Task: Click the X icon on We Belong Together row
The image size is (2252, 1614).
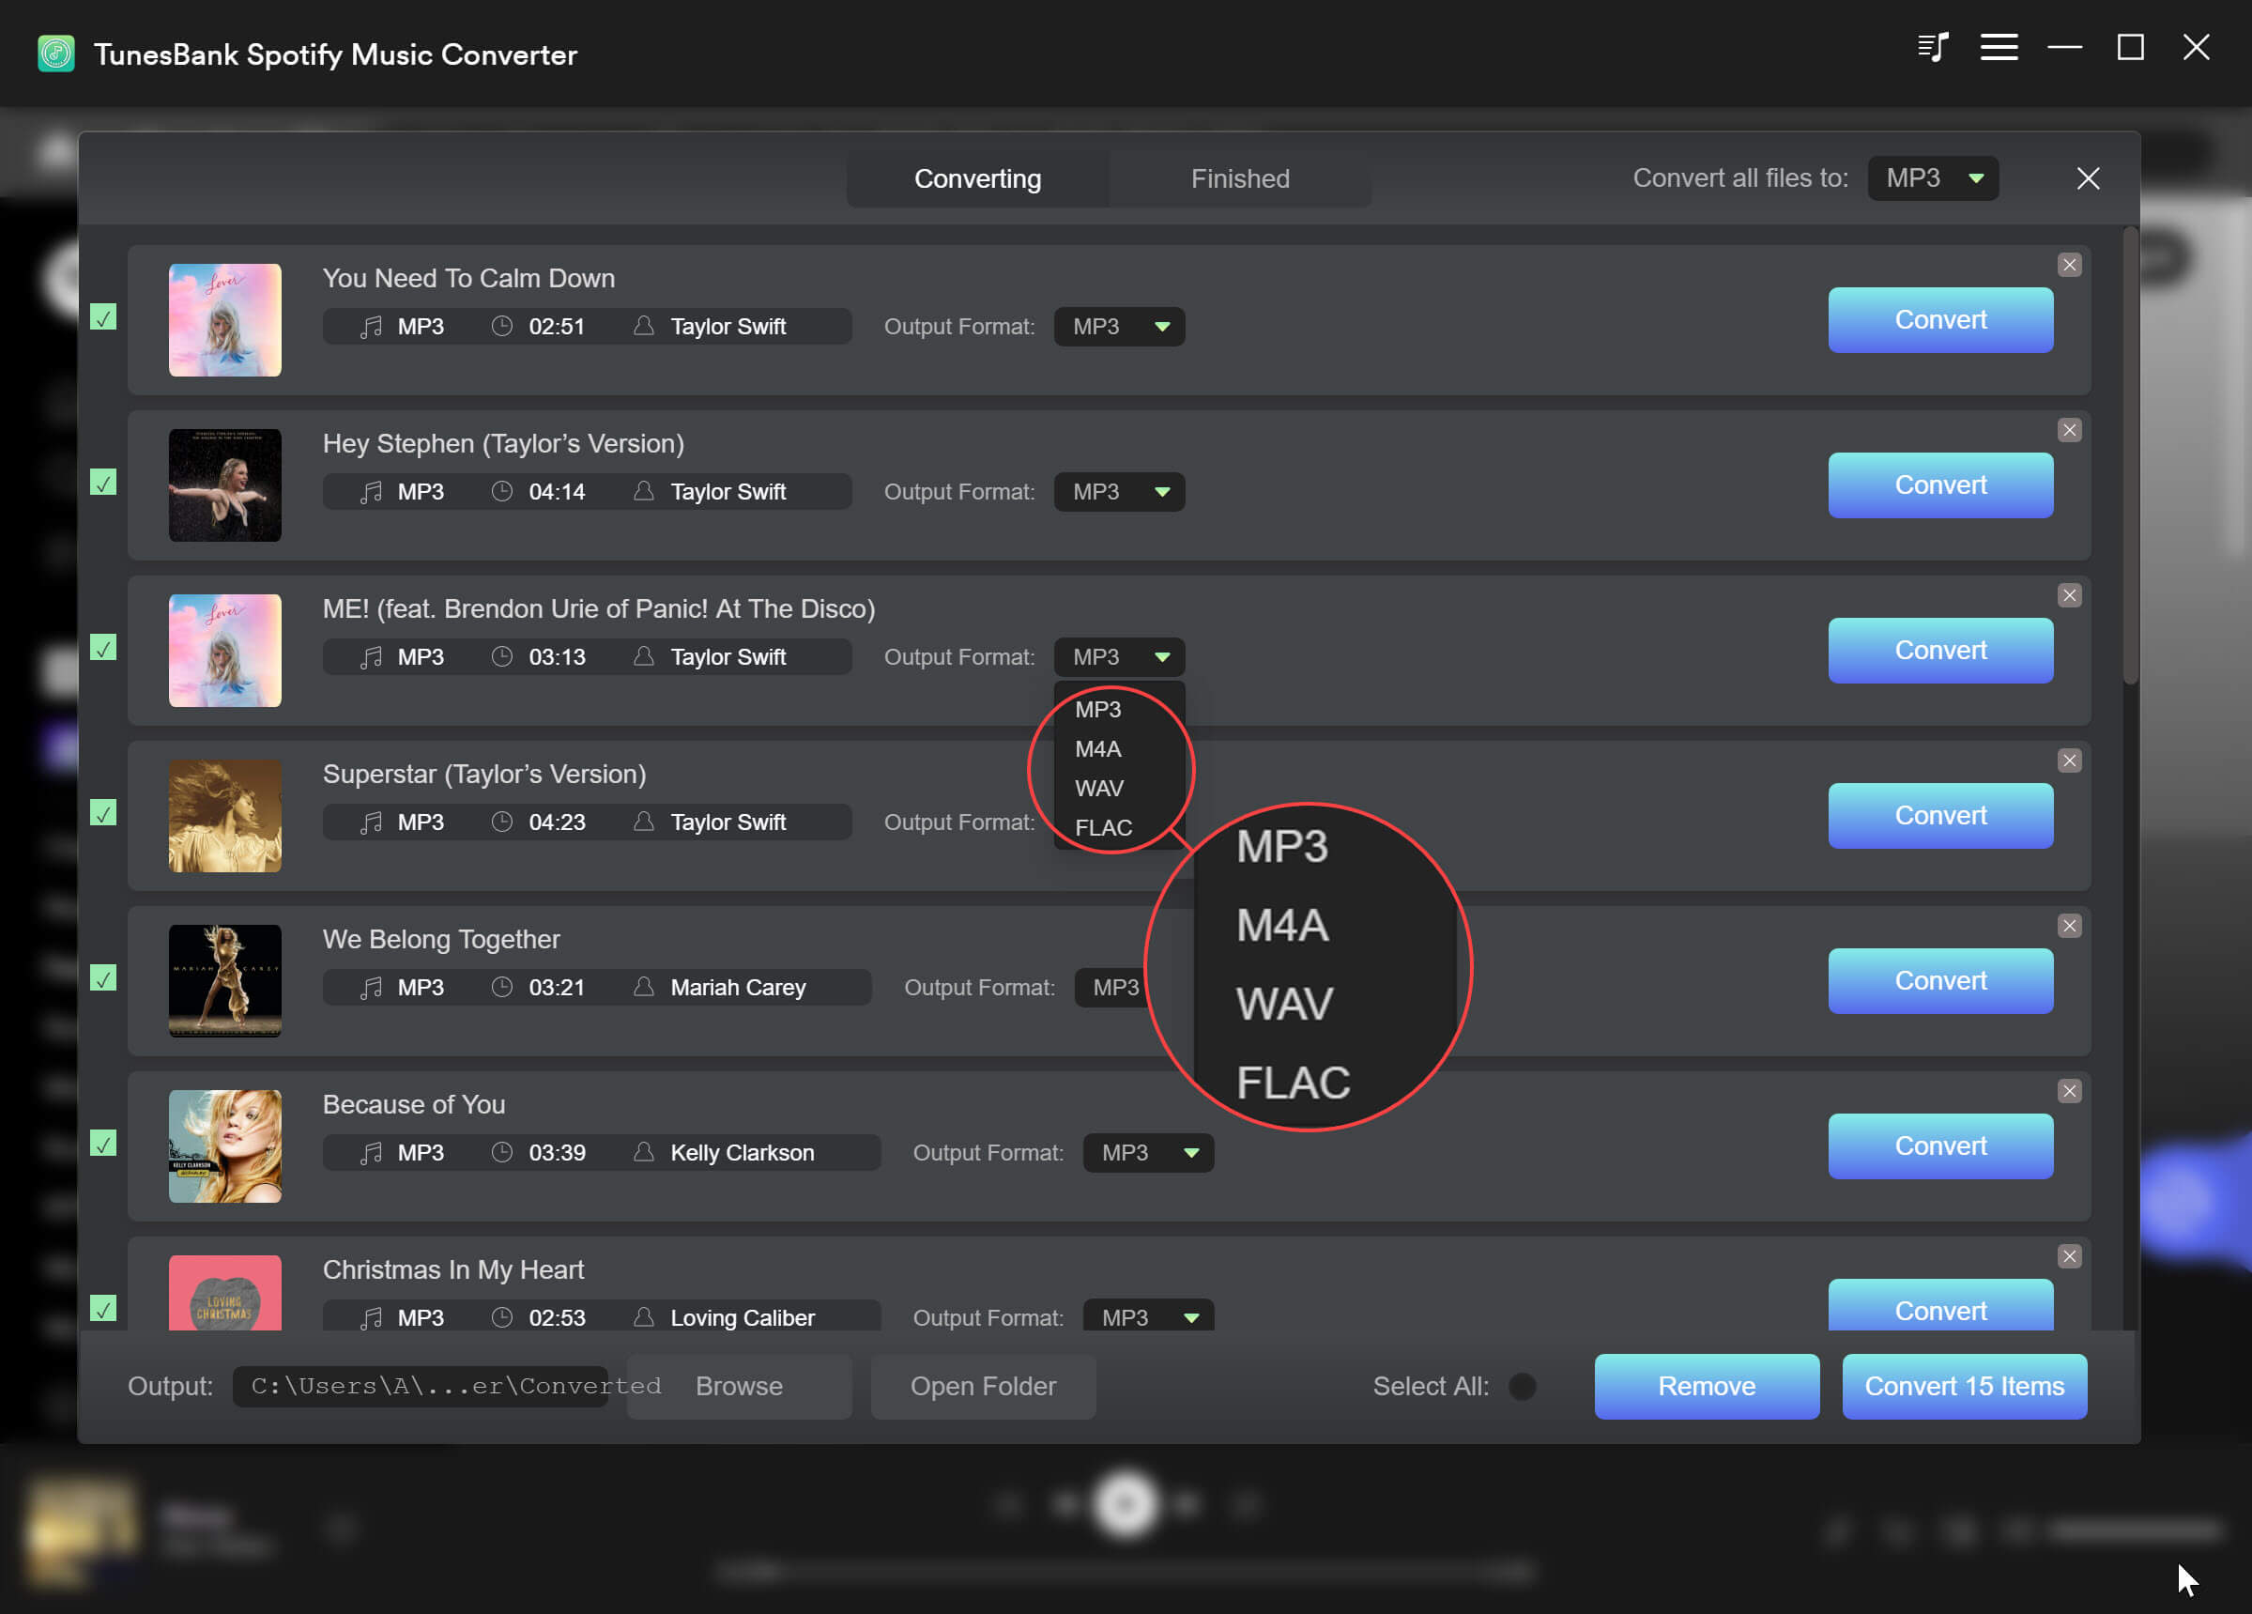Action: (x=2069, y=926)
